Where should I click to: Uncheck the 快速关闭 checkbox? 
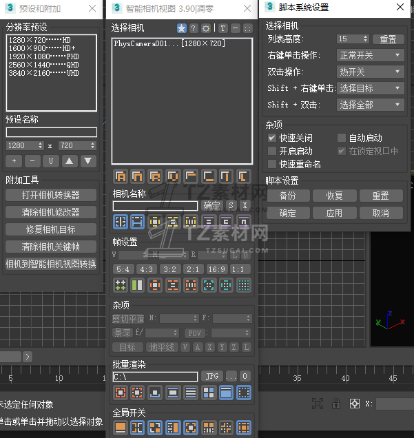[x=272, y=138]
